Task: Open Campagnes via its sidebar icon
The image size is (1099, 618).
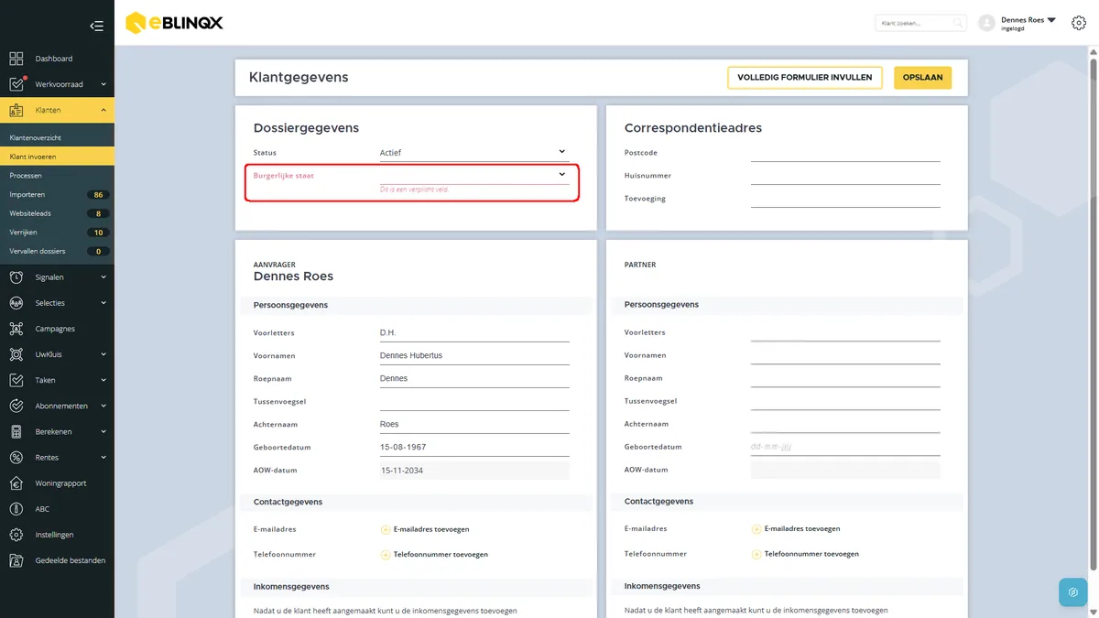Action: tap(16, 329)
